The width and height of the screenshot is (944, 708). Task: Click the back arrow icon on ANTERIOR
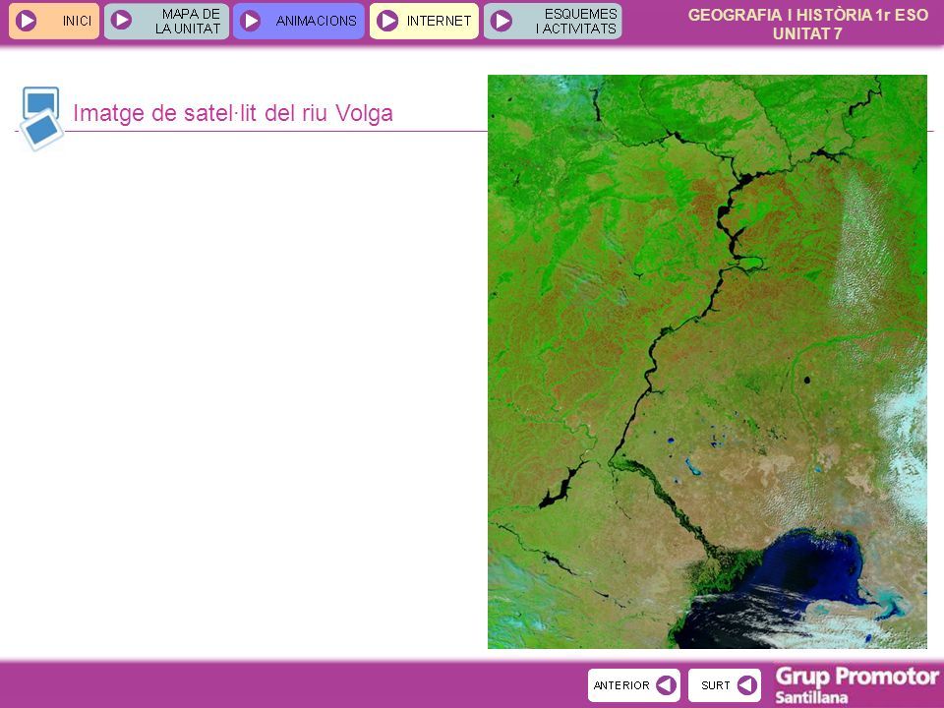[x=666, y=685]
